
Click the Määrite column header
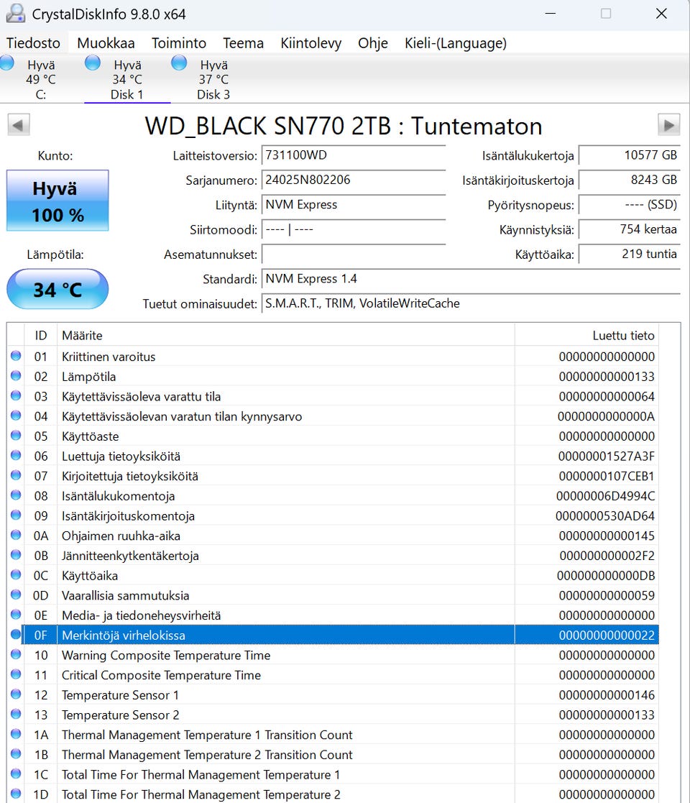coord(285,336)
